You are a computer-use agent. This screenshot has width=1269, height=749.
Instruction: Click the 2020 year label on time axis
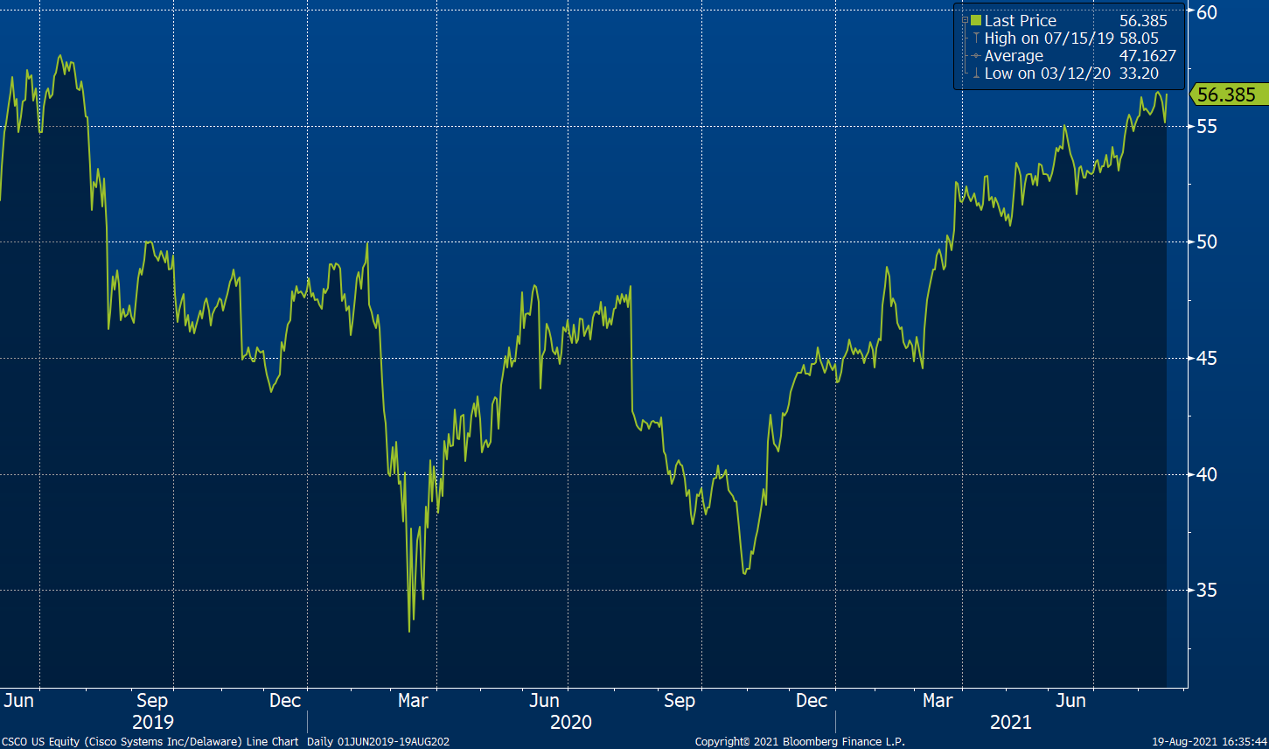point(570,723)
